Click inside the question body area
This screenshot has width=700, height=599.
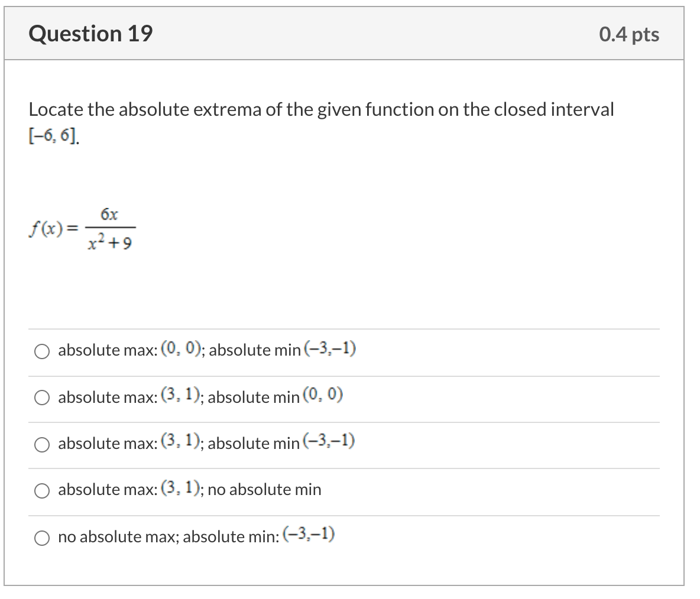350,284
